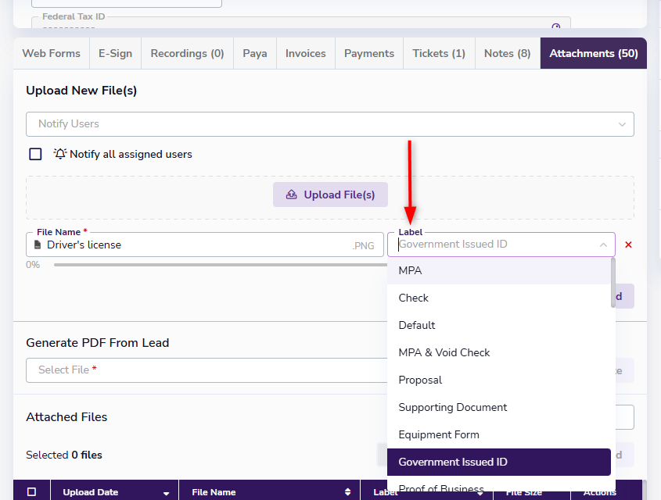This screenshot has height=500, width=661.
Task: Pick the MPA & Void Check option
Action: [x=499, y=352]
